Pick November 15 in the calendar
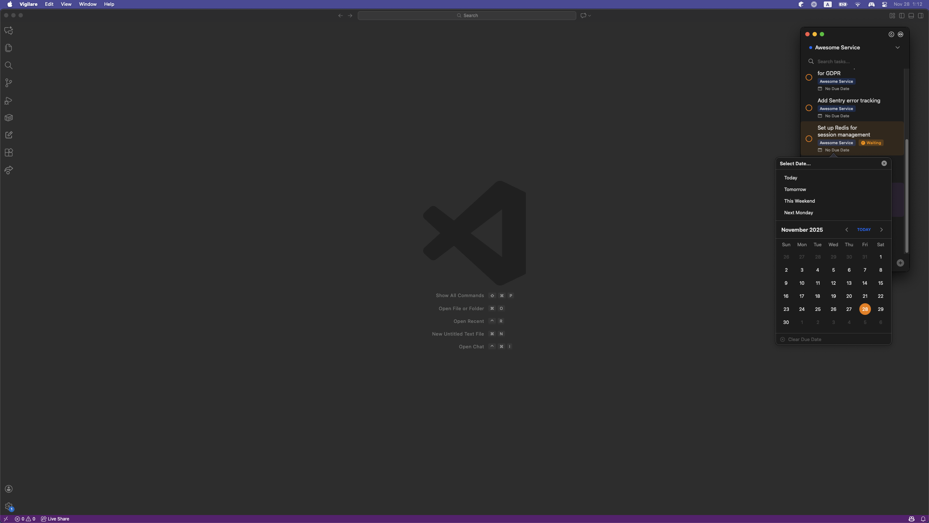Screen dimensions: 929x523 tap(880, 283)
